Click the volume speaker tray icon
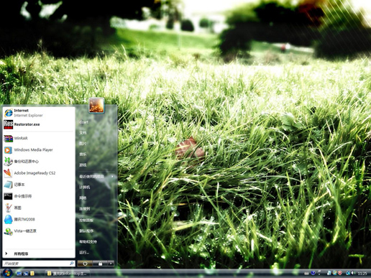 click(353, 273)
